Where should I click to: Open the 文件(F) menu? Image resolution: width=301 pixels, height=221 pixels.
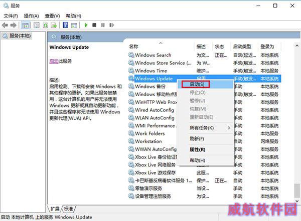click(x=11, y=16)
